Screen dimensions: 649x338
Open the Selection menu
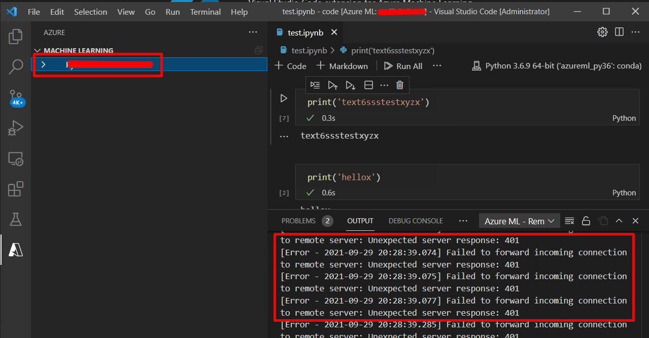tap(90, 12)
